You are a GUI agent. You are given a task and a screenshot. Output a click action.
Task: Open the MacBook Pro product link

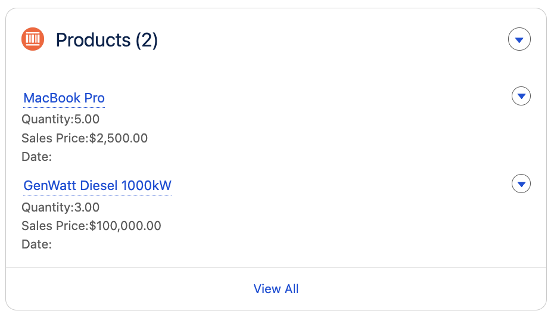point(64,98)
